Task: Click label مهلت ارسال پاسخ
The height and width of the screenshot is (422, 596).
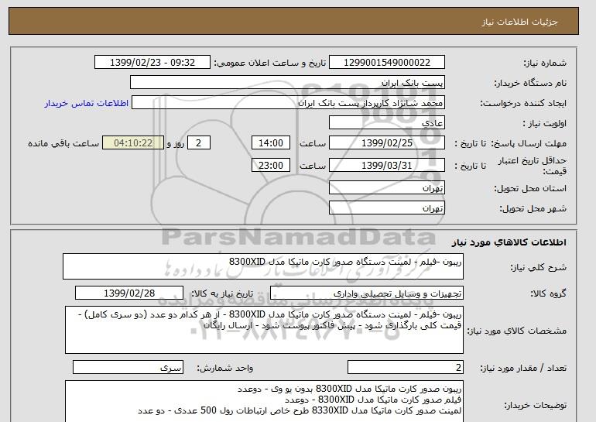Action: (x=529, y=143)
